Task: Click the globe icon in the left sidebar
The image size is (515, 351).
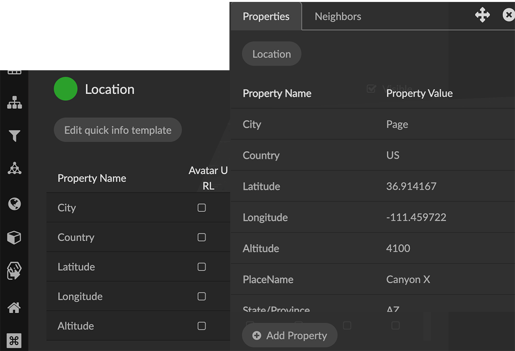Action: coord(14,204)
